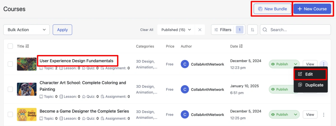Click the Categories column header
The image size is (336, 126).
point(145,46)
